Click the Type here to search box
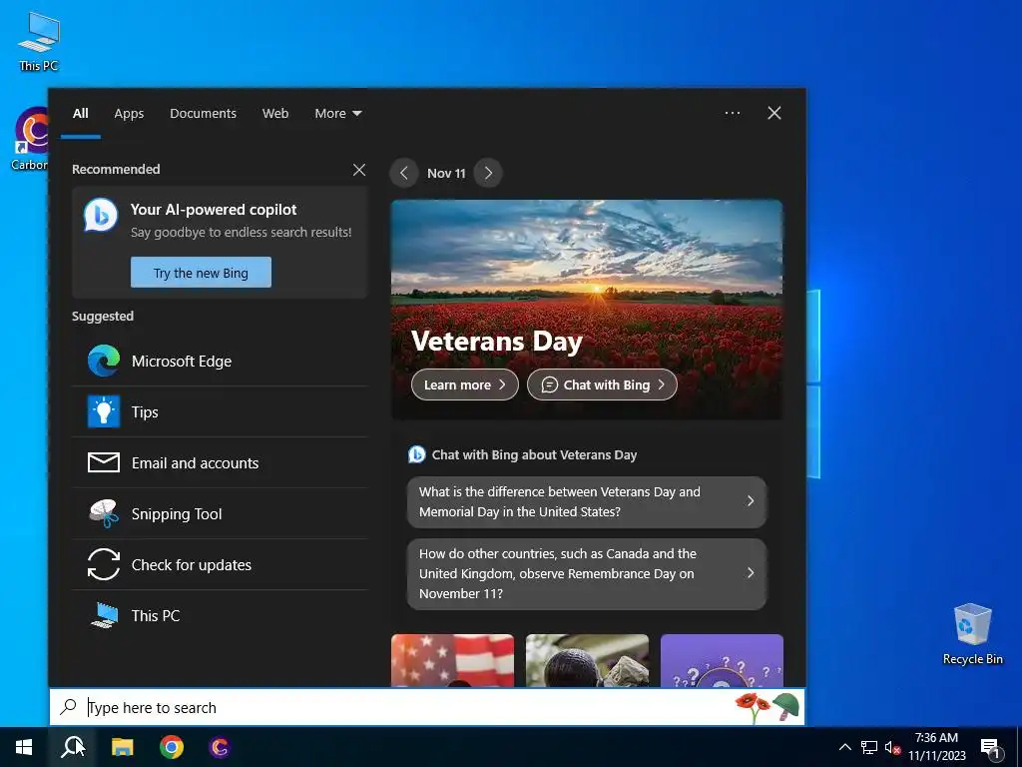This screenshot has width=1022, height=767. 427,707
